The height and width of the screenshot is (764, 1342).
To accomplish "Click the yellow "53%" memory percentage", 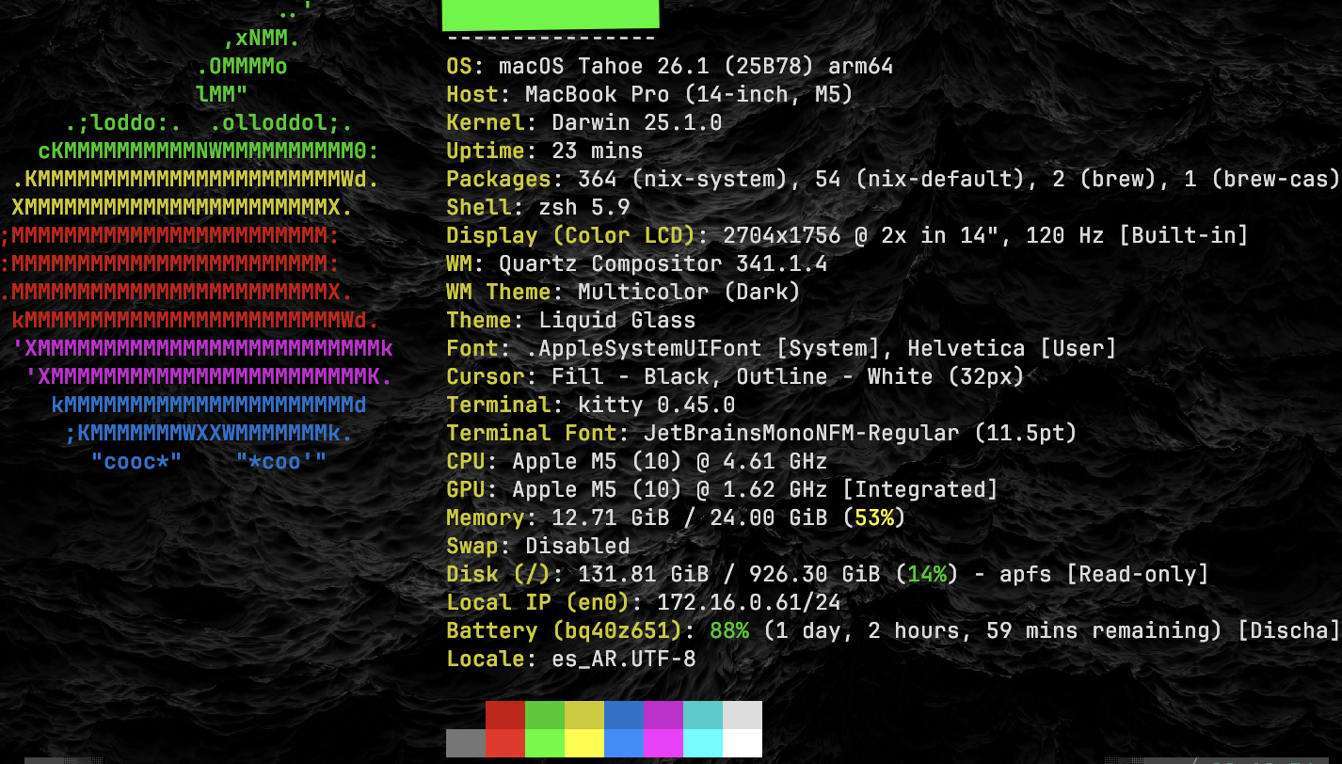I will [x=874, y=517].
